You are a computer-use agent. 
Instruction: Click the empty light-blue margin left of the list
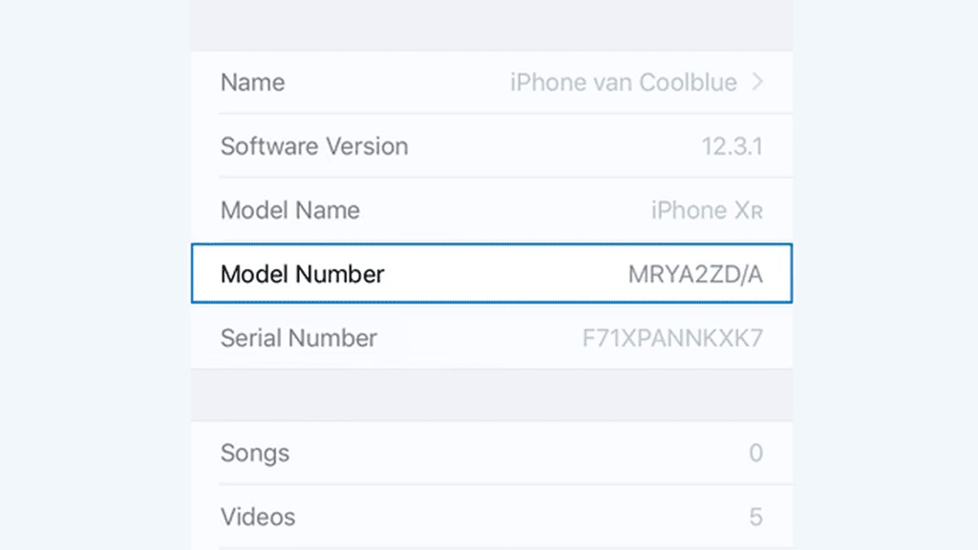96,275
